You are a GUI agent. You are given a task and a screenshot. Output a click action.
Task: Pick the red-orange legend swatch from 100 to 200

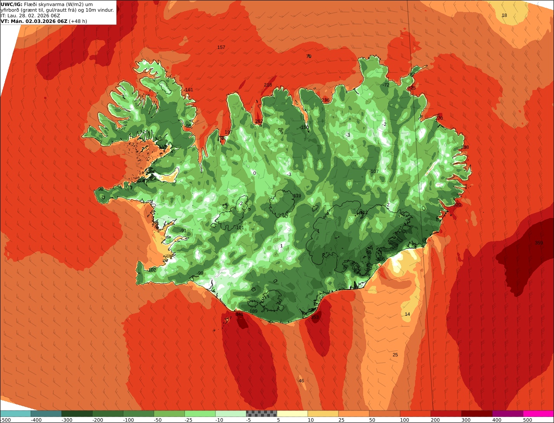415,413
